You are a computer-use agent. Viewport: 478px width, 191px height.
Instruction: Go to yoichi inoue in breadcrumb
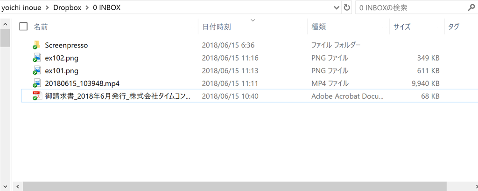pyautogui.click(x=21, y=8)
